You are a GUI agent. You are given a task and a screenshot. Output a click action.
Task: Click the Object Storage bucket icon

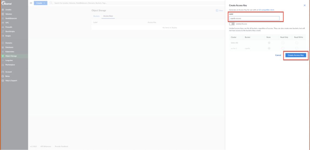(3, 56)
